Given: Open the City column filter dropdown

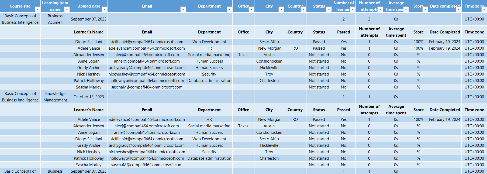Looking at the screenshot, I should pos(281,9).
